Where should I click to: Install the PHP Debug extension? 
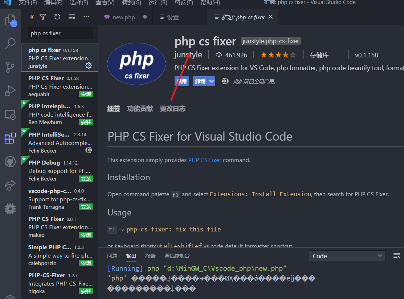tap(86, 178)
